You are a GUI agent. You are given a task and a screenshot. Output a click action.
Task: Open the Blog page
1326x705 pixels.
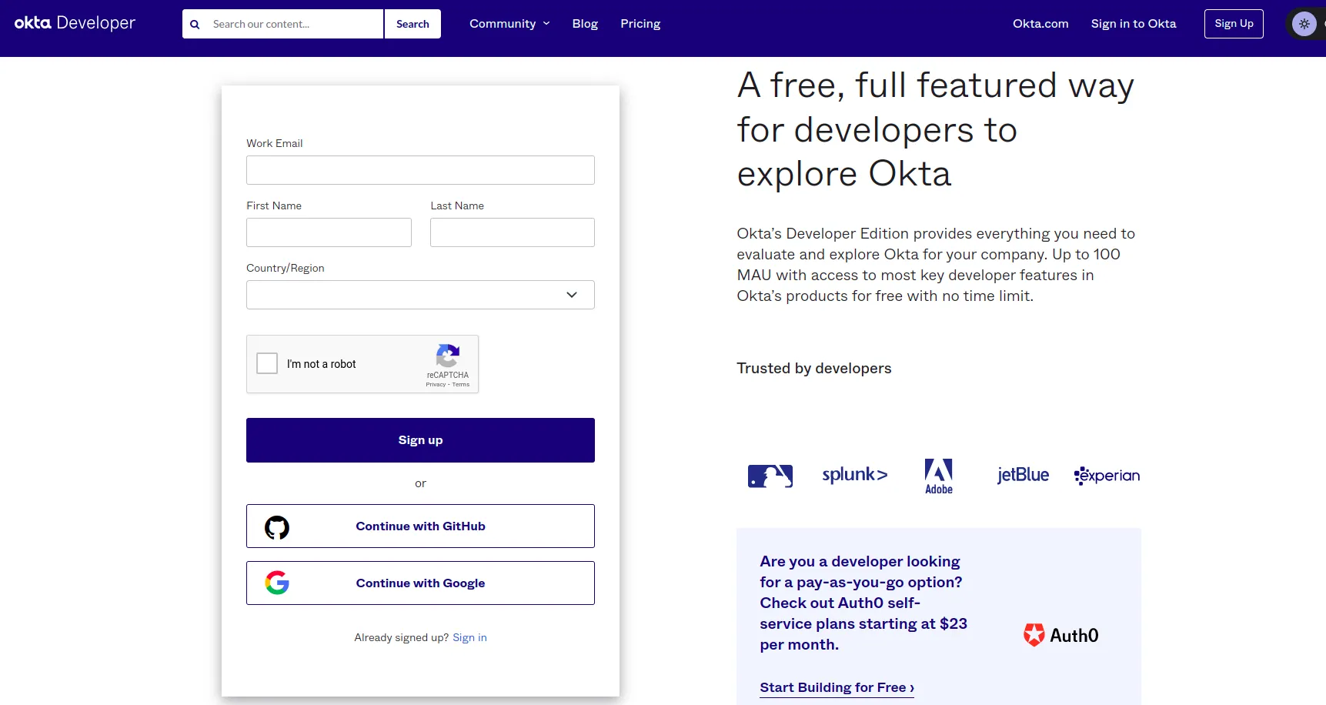point(585,24)
